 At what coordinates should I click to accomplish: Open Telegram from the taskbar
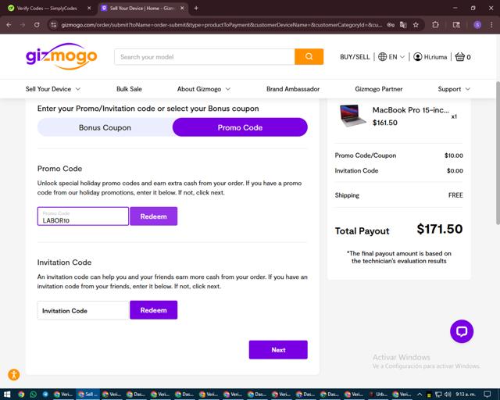click(45, 395)
